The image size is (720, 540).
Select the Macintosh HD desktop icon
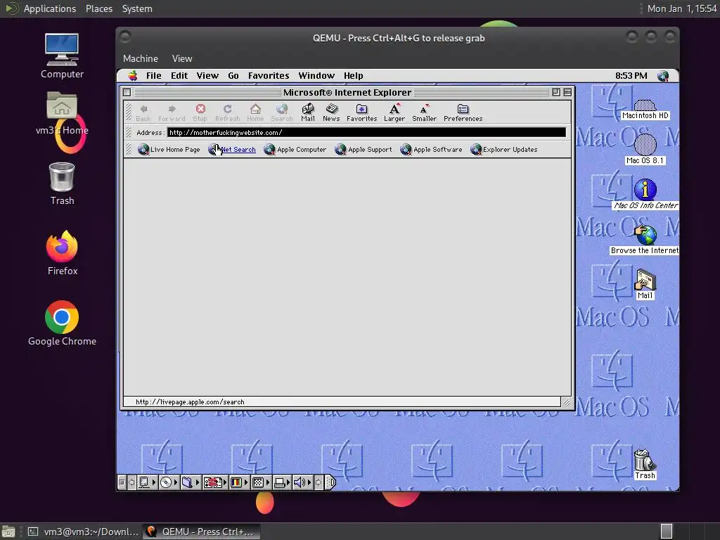tap(645, 110)
